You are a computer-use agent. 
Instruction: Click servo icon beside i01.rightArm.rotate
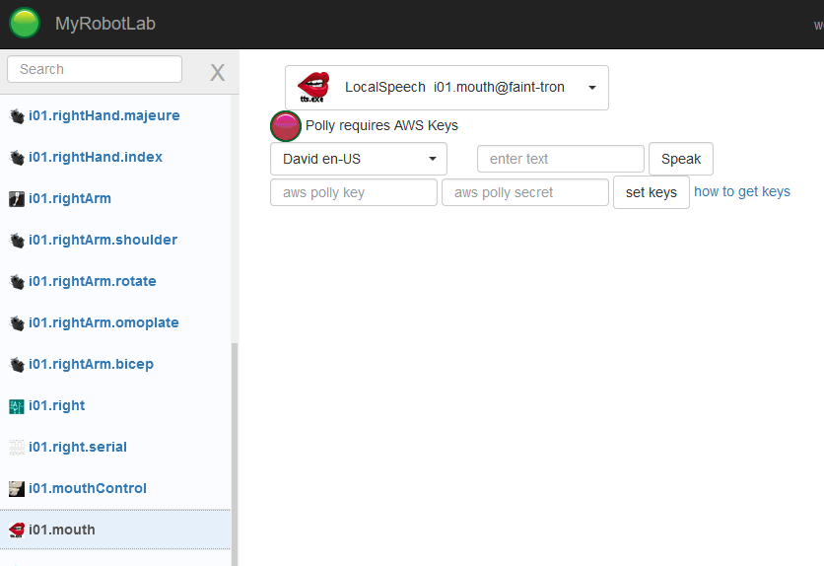click(x=17, y=282)
